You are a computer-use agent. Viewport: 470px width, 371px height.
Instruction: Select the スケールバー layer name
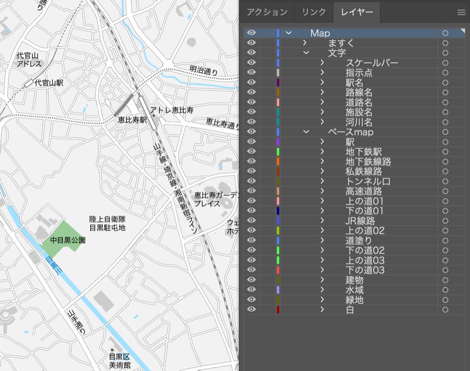[372, 63]
